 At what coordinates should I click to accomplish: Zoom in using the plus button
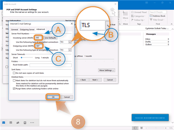tap(166, 128)
